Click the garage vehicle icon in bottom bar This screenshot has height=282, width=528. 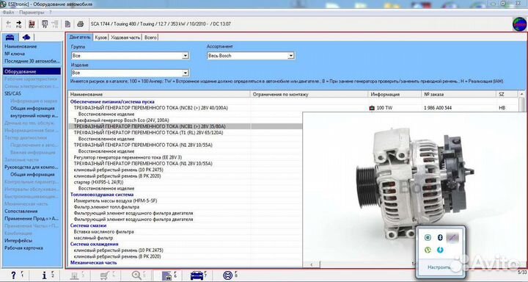pos(166,275)
